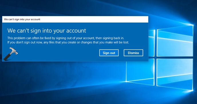Click the line "This problem can often be fixed"

[x=66, y=38]
